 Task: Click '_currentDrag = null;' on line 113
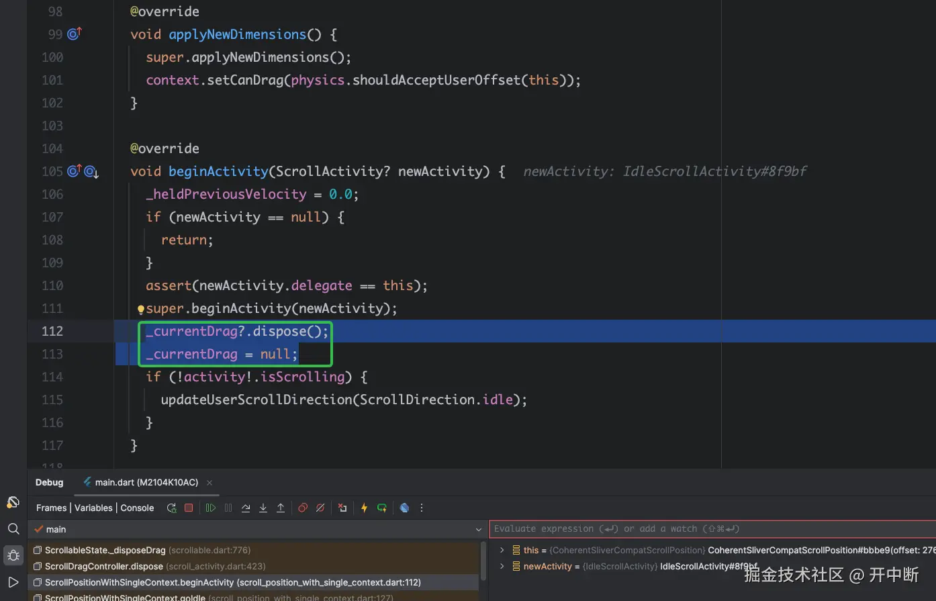pyautogui.click(x=222, y=354)
